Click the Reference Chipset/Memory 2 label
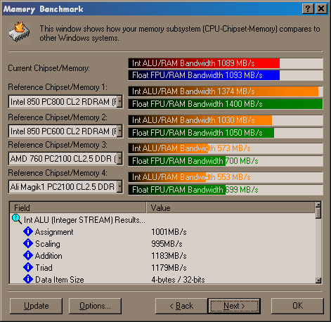 tap(58, 117)
